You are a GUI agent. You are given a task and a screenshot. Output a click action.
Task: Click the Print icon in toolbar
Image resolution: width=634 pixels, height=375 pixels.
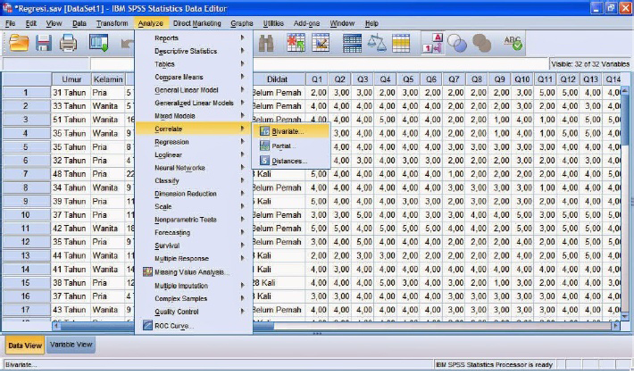coord(68,42)
